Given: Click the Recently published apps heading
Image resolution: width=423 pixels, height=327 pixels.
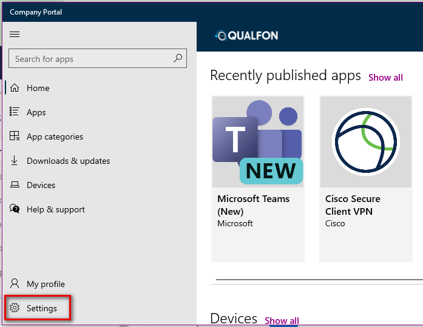Looking at the screenshot, I should 285,75.
